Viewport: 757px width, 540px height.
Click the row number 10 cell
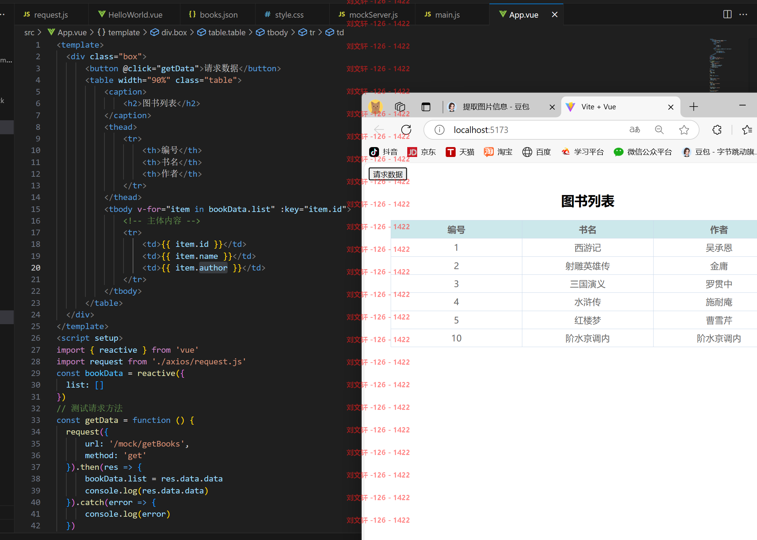[x=456, y=338]
